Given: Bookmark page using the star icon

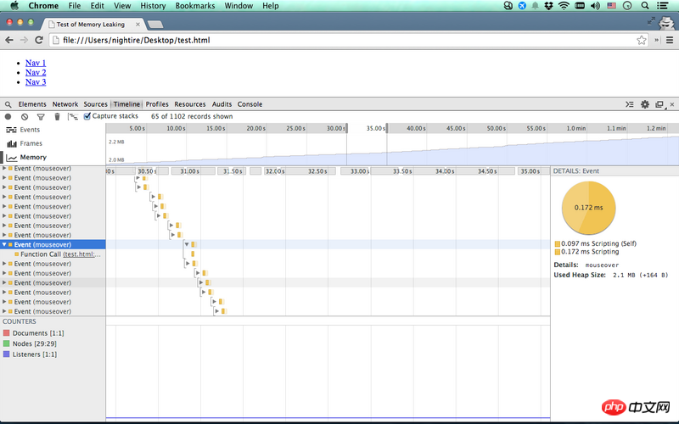Looking at the screenshot, I should (642, 40).
